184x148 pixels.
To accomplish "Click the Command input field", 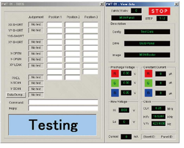I will 63,102.
